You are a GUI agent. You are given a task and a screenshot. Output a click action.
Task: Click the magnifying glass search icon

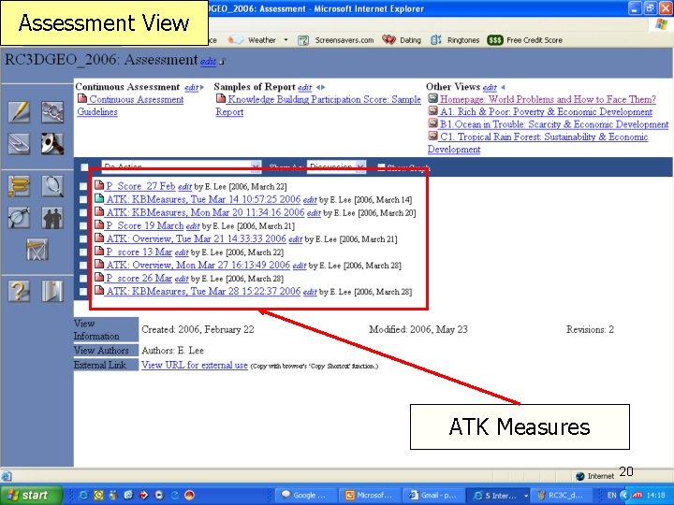click(52, 186)
